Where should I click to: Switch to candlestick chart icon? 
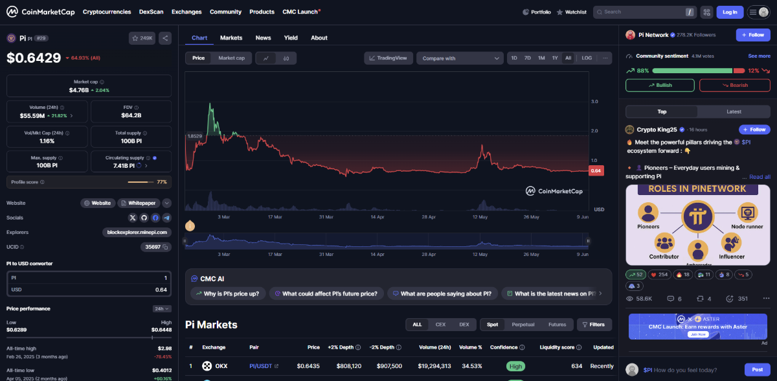(286, 58)
